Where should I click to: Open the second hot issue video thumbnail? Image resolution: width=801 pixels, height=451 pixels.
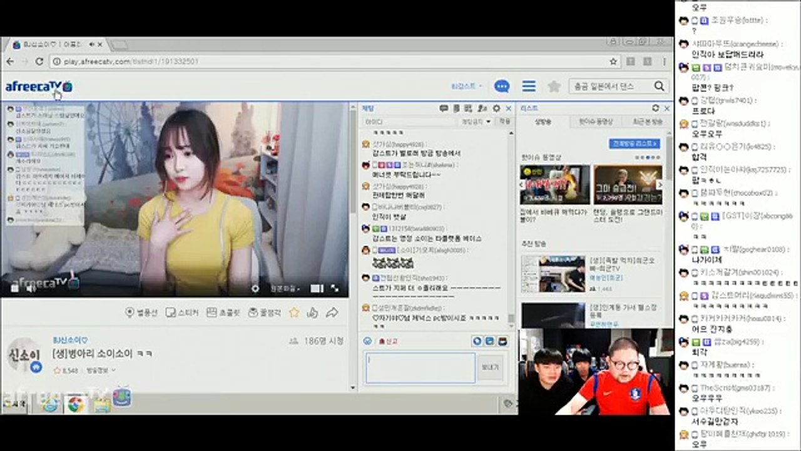click(x=628, y=185)
